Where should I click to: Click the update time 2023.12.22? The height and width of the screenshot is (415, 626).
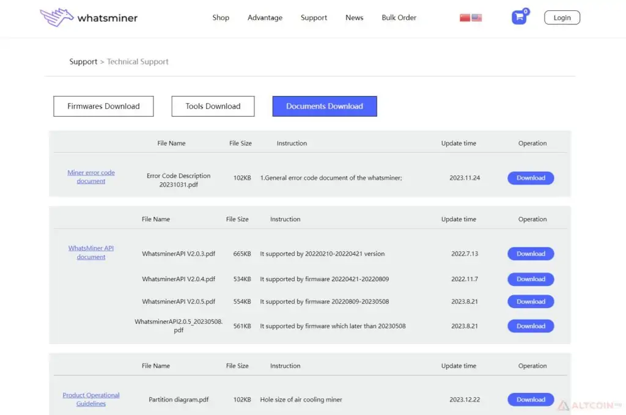(x=465, y=400)
